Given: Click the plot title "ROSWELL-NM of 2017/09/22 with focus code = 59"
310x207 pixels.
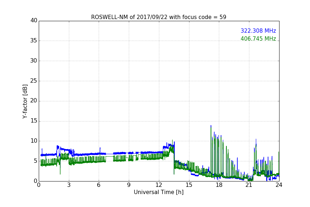Looking at the screenshot, I should point(159,17).
